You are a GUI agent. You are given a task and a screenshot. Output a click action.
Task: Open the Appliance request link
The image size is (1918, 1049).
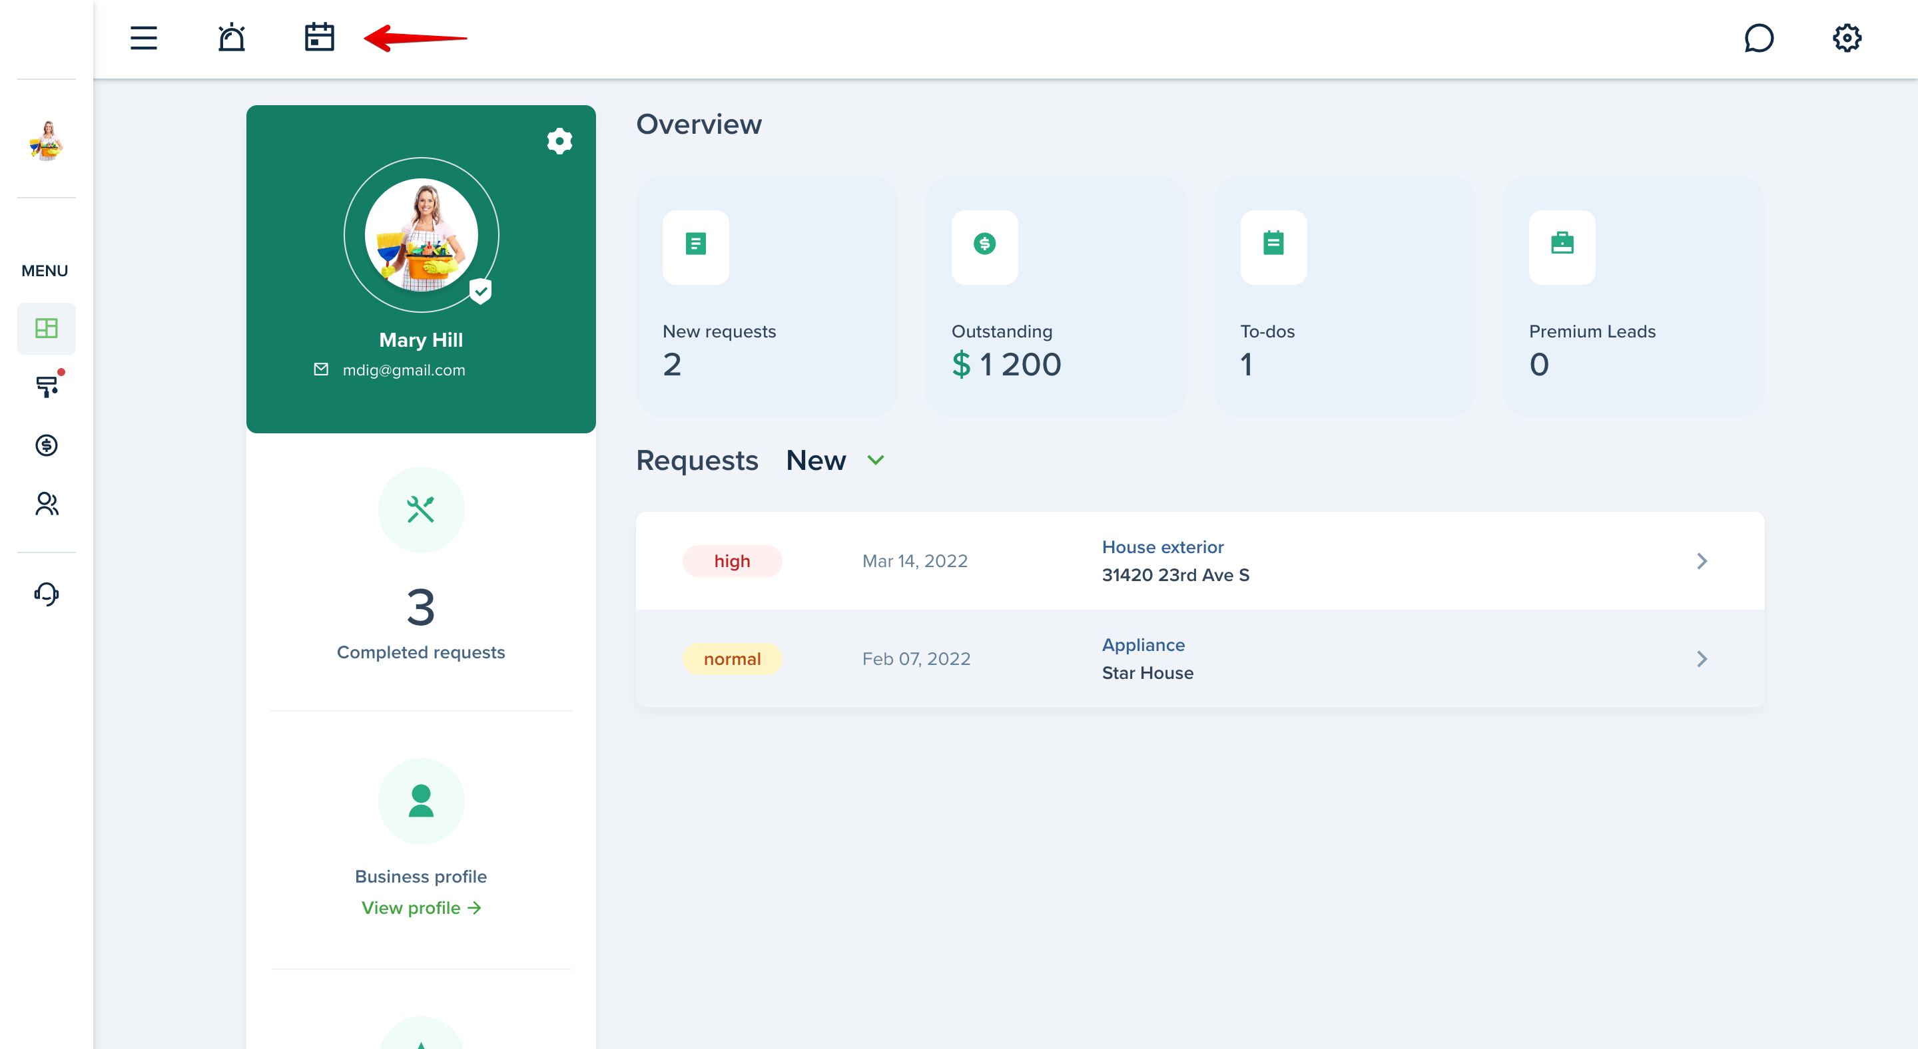point(1143,645)
